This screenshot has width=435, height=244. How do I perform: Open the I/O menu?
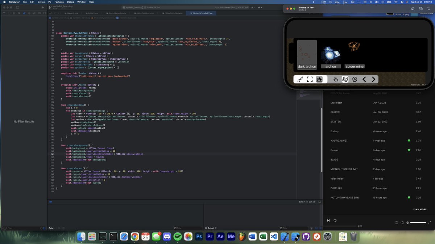49,2
